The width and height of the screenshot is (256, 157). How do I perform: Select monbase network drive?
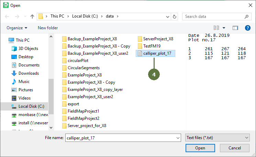click(x=30, y=115)
